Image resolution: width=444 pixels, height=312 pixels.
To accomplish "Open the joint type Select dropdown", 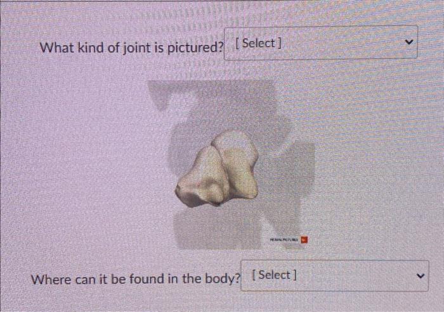I will click(320, 42).
